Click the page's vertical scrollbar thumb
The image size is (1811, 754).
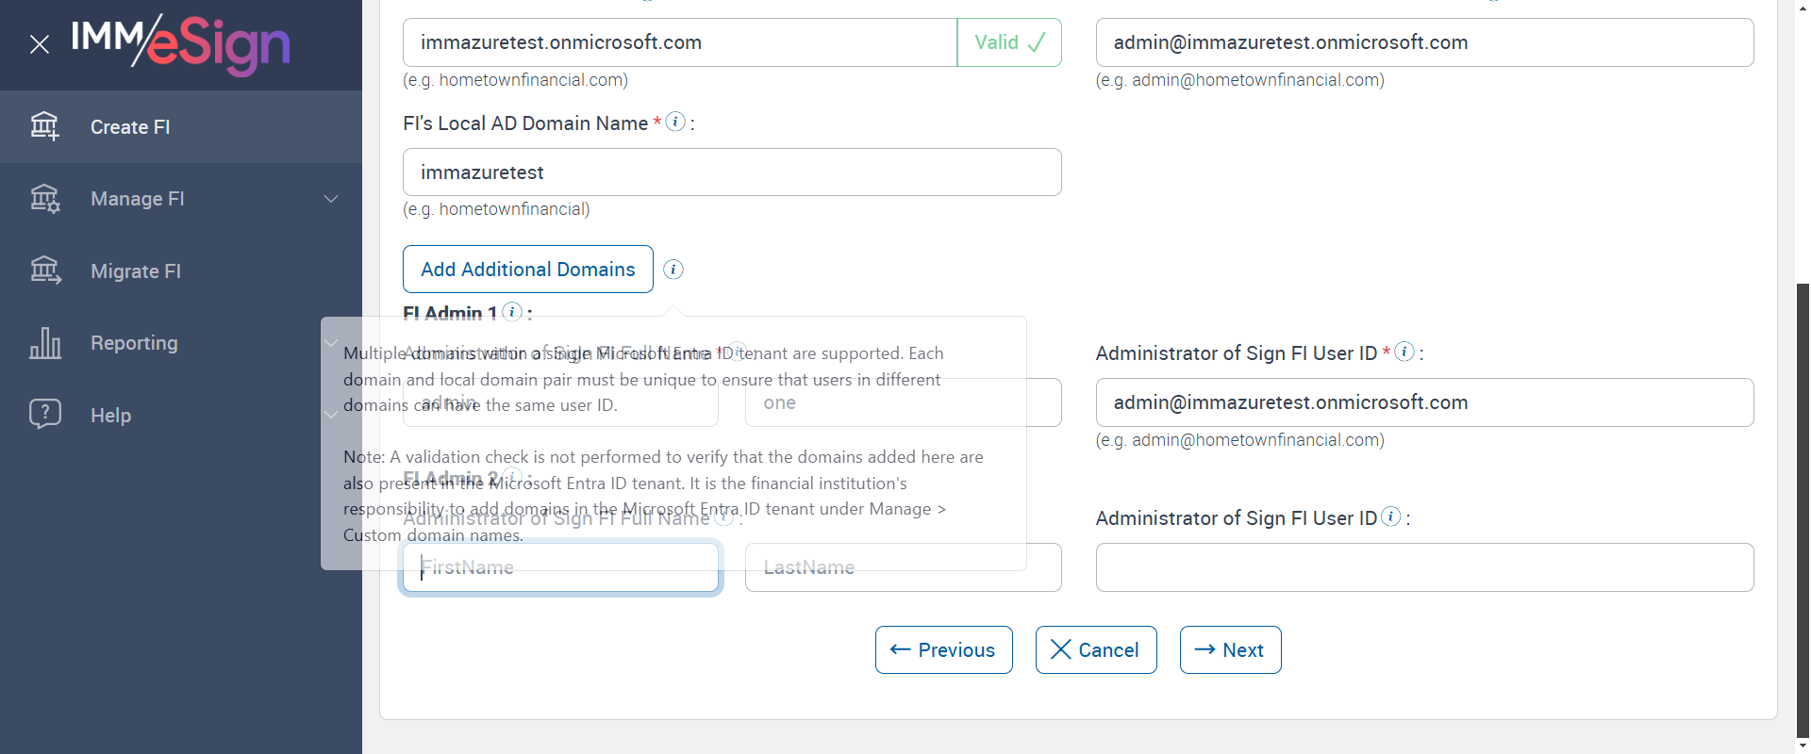[x=1803, y=509]
